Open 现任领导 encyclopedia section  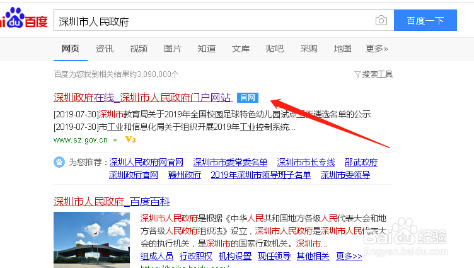tap(274, 257)
